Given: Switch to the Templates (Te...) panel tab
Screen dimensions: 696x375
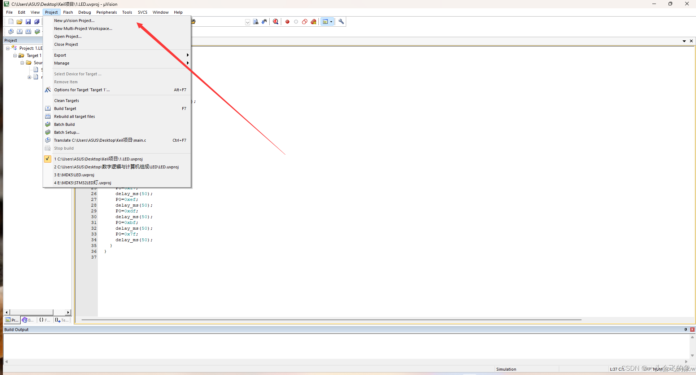Looking at the screenshot, I should [x=62, y=320].
